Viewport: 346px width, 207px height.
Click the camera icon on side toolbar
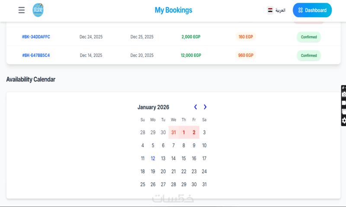coord(344,94)
